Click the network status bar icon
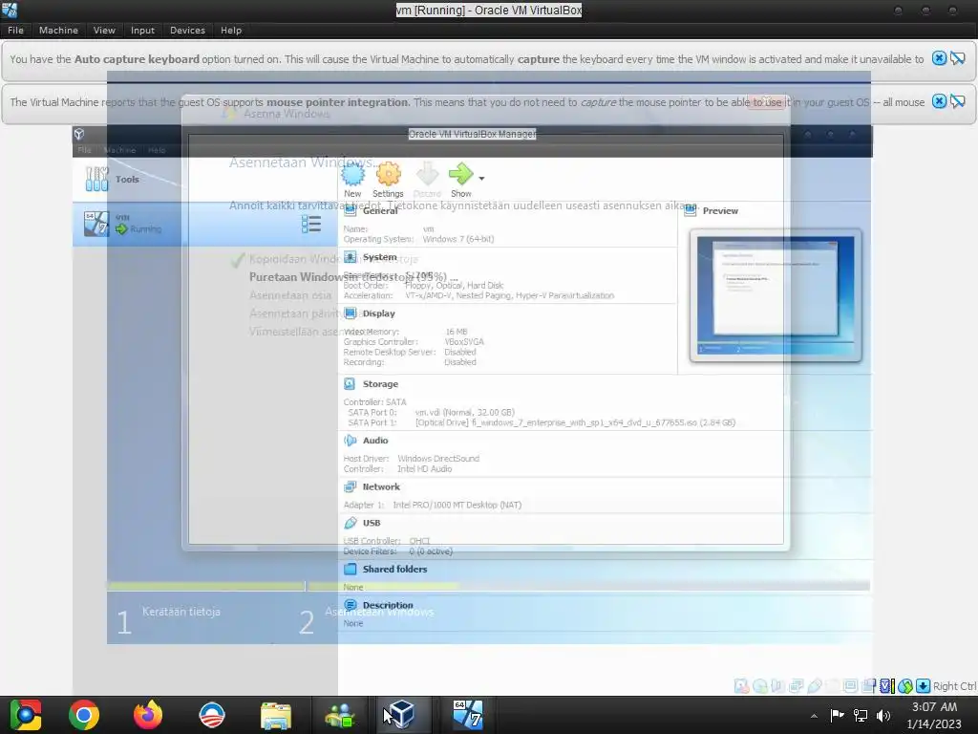This screenshot has height=734, width=978. [796, 686]
